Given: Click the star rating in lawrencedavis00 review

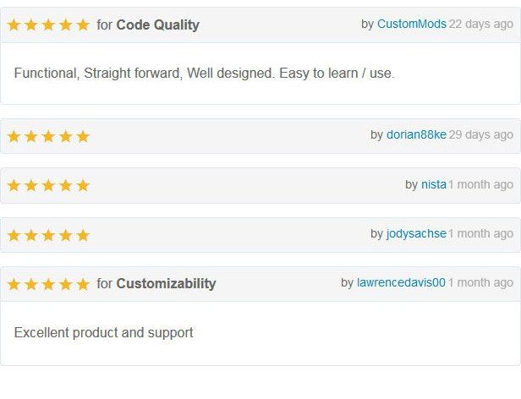Looking at the screenshot, I should 48,284.
